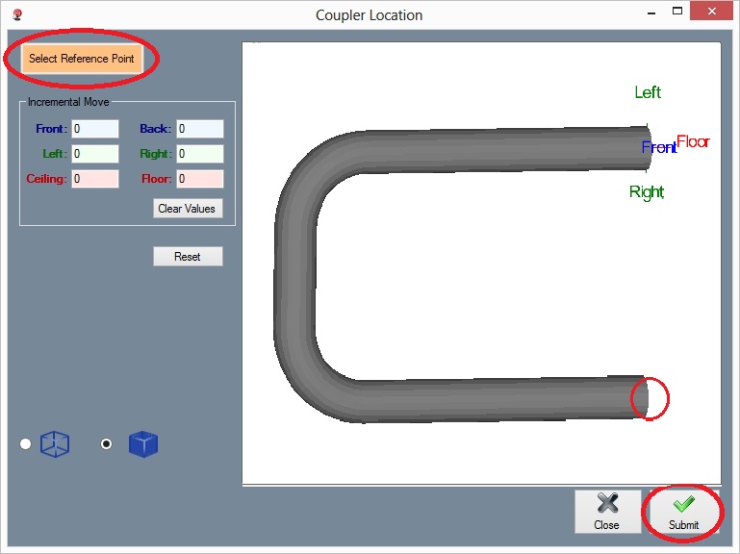
Task: Click the blue Front axis label
Action: 658,148
